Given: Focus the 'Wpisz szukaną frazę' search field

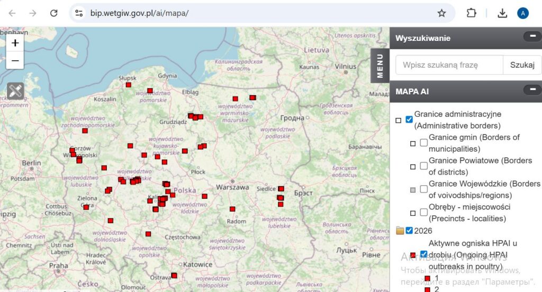Looking at the screenshot, I should click(x=449, y=65).
